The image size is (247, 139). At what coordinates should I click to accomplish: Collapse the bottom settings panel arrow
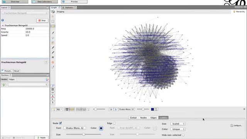click(x=244, y=109)
